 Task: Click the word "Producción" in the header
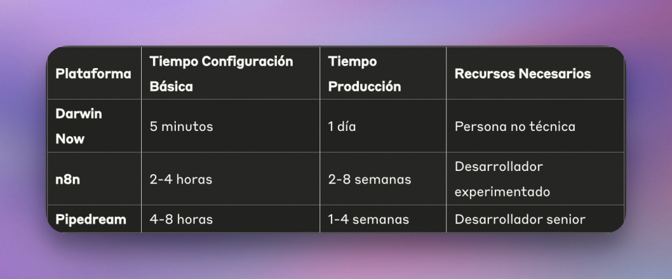tap(364, 86)
